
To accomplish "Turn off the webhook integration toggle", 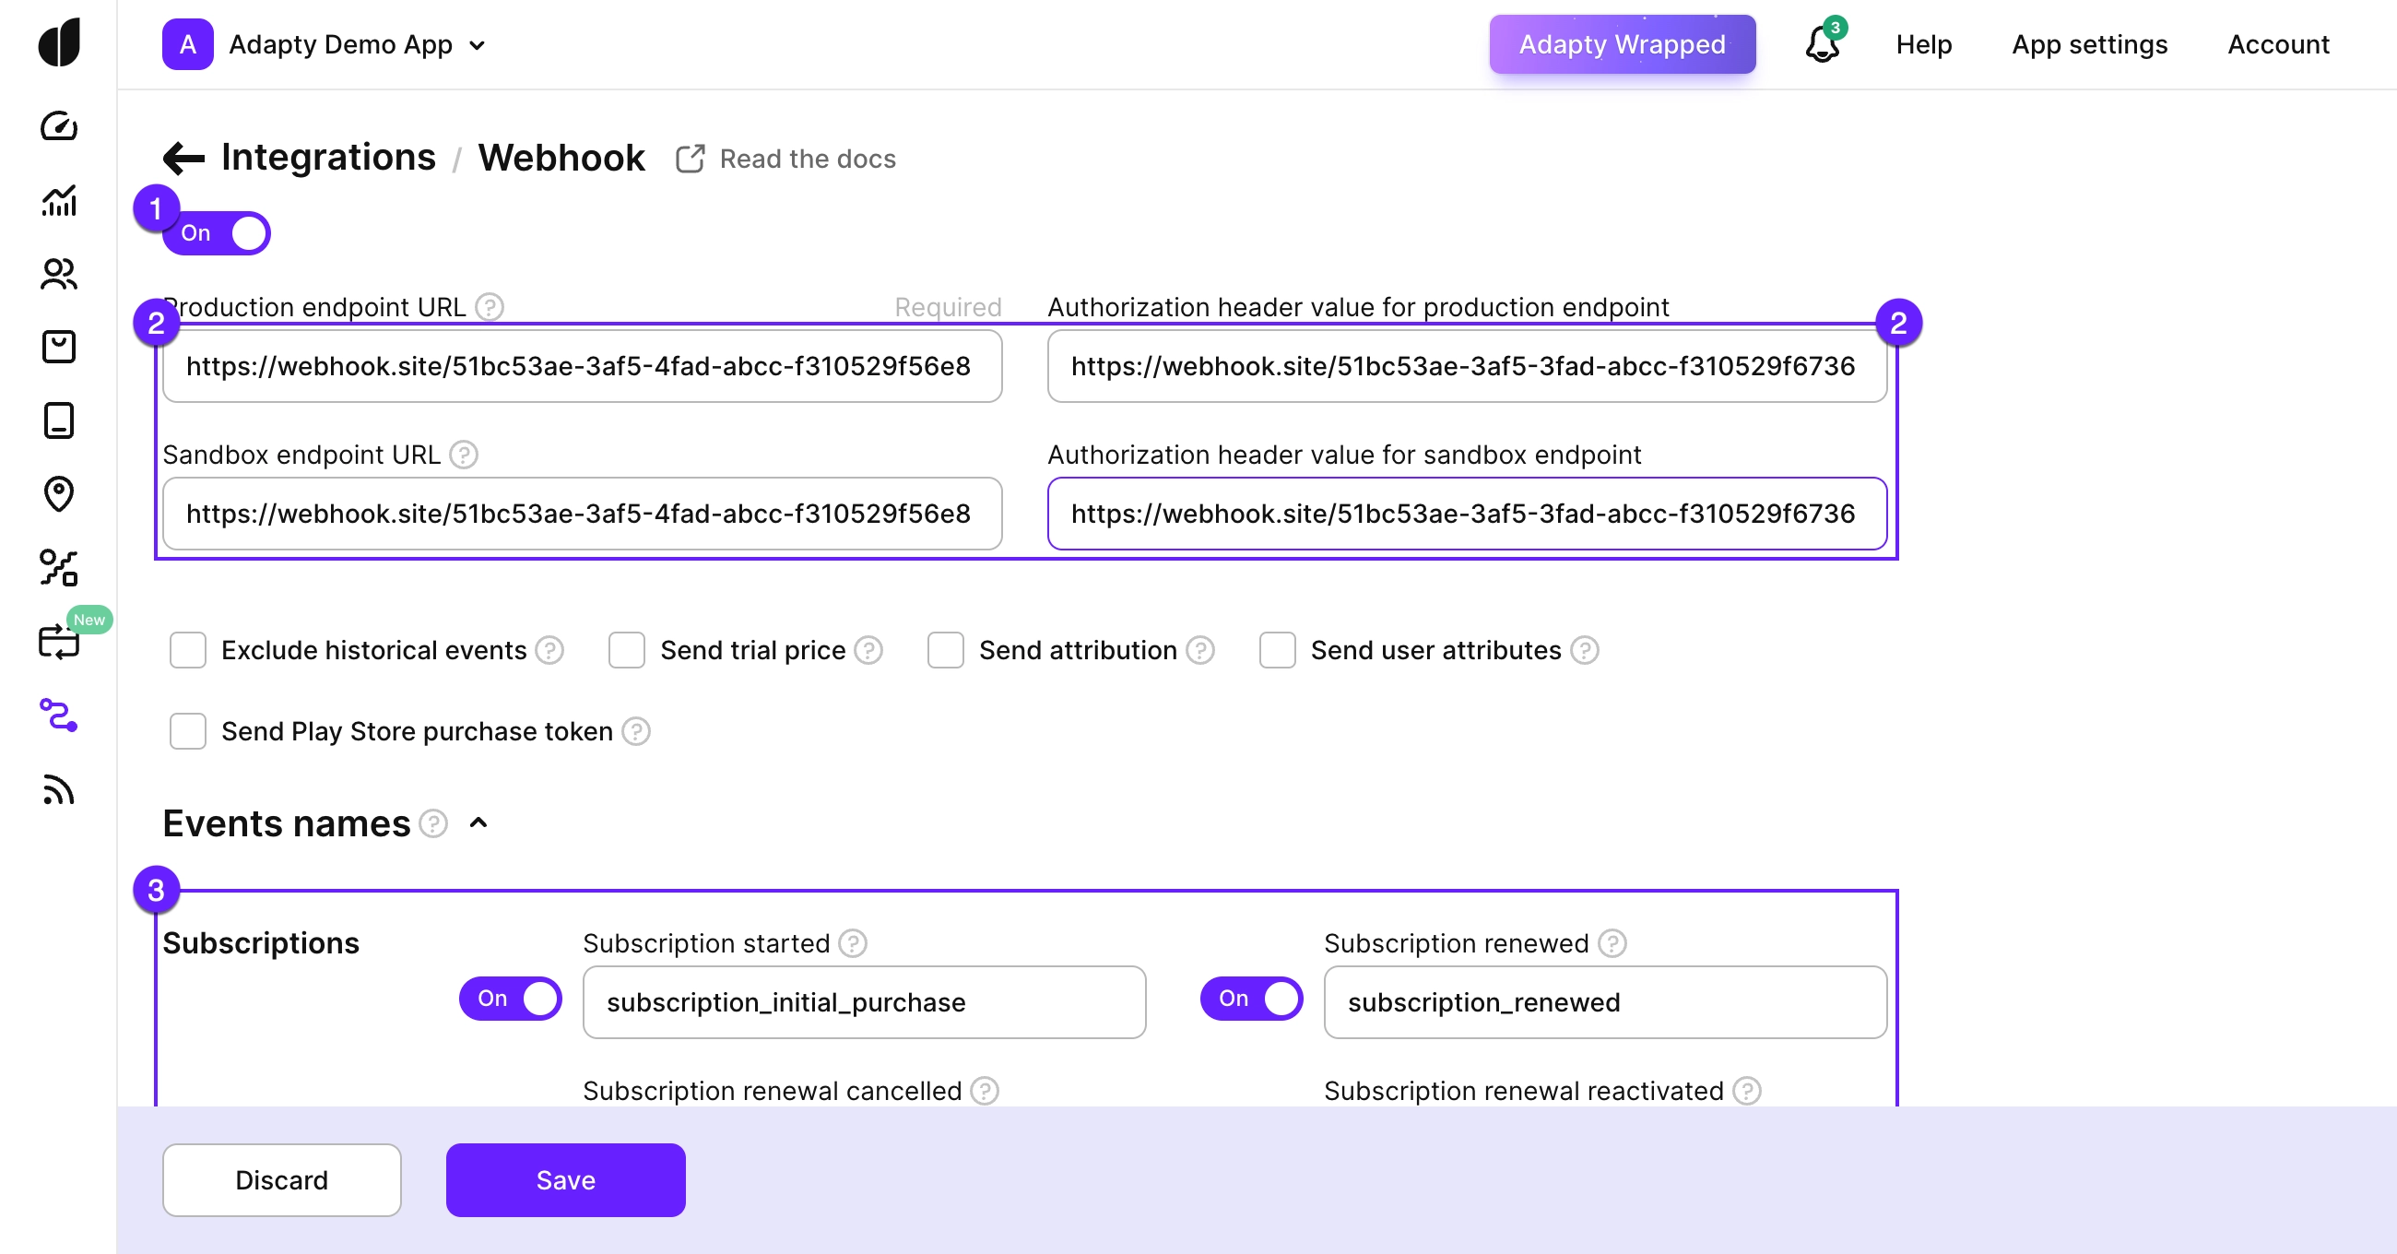I will click(x=216, y=232).
